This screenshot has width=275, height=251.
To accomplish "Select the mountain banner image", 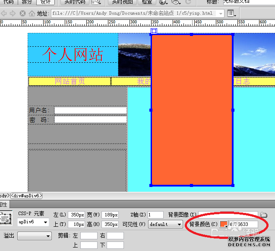I will (134, 55).
